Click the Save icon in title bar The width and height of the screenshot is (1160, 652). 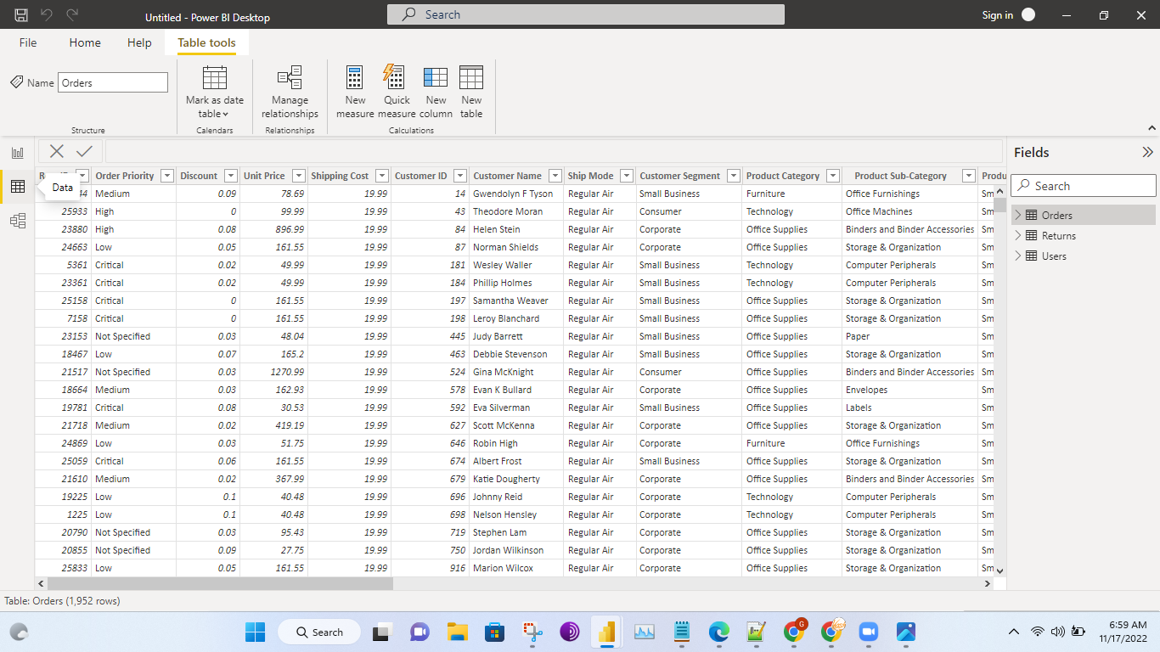point(21,14)
